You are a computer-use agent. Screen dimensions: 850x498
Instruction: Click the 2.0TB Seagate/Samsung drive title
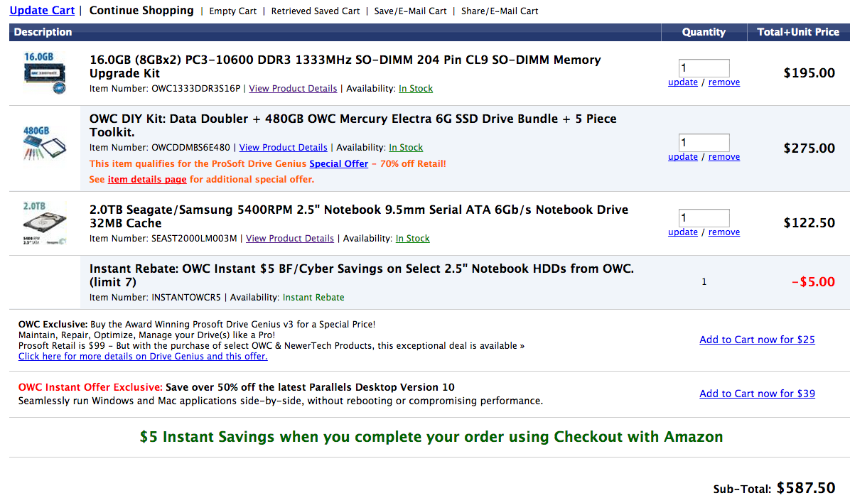[359, 216]
